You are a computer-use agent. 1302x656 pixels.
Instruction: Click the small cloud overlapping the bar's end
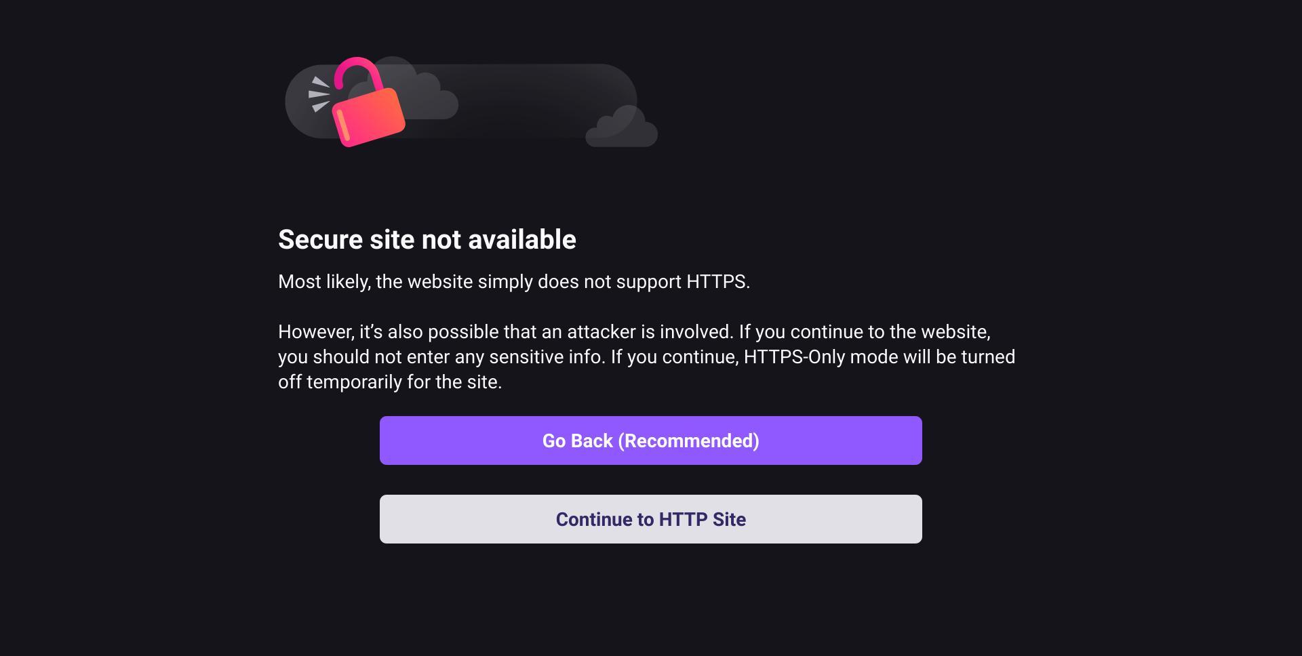(x=621, y=127)
